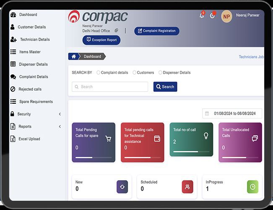273x210 pixels.
Task: Select the Customers radio button
Action: point(135,73)
